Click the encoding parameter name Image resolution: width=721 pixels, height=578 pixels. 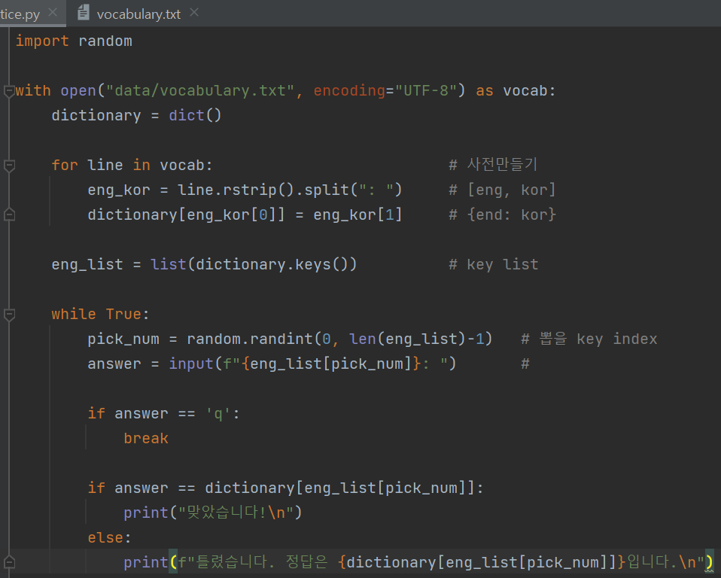(x=349, y=90)
